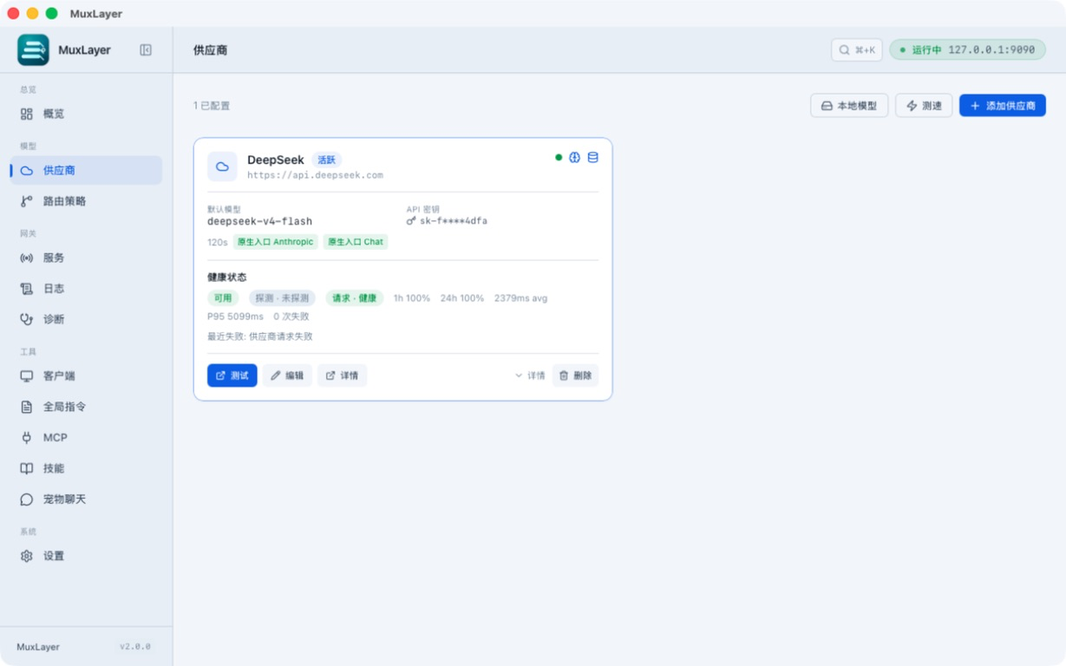Click the green status dot on DeepSeek card

tap(559, 158)
